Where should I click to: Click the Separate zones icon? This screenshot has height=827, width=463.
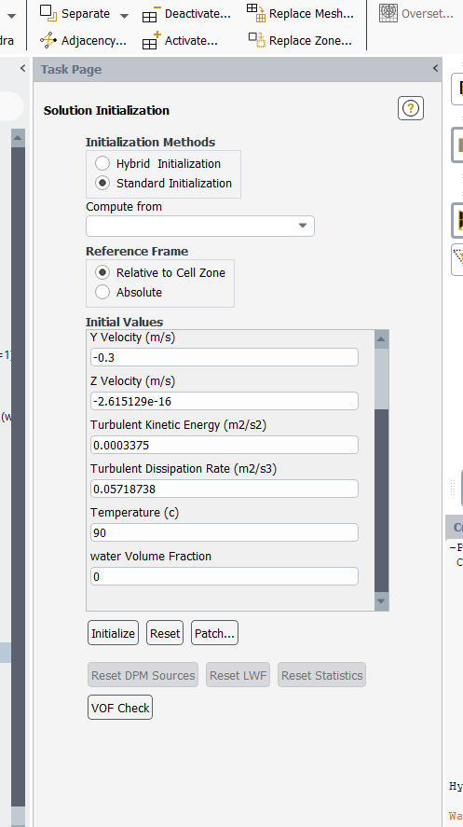[48, 13]
